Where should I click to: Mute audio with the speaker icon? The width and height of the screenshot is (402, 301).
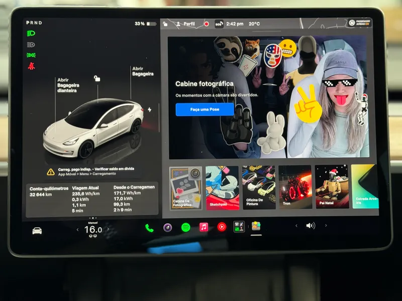311,225
